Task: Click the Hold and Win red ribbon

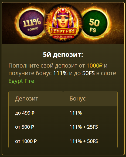Action: pyautogui.click(x=63, y=37)
